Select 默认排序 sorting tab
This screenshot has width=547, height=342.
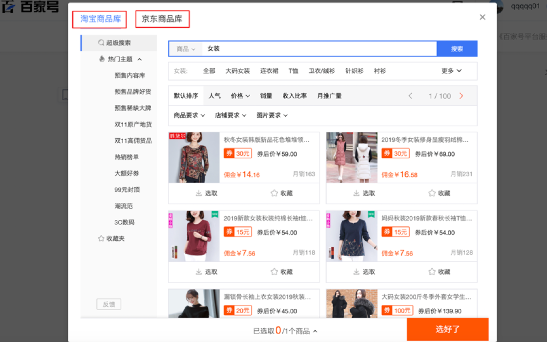pos(186,96)
